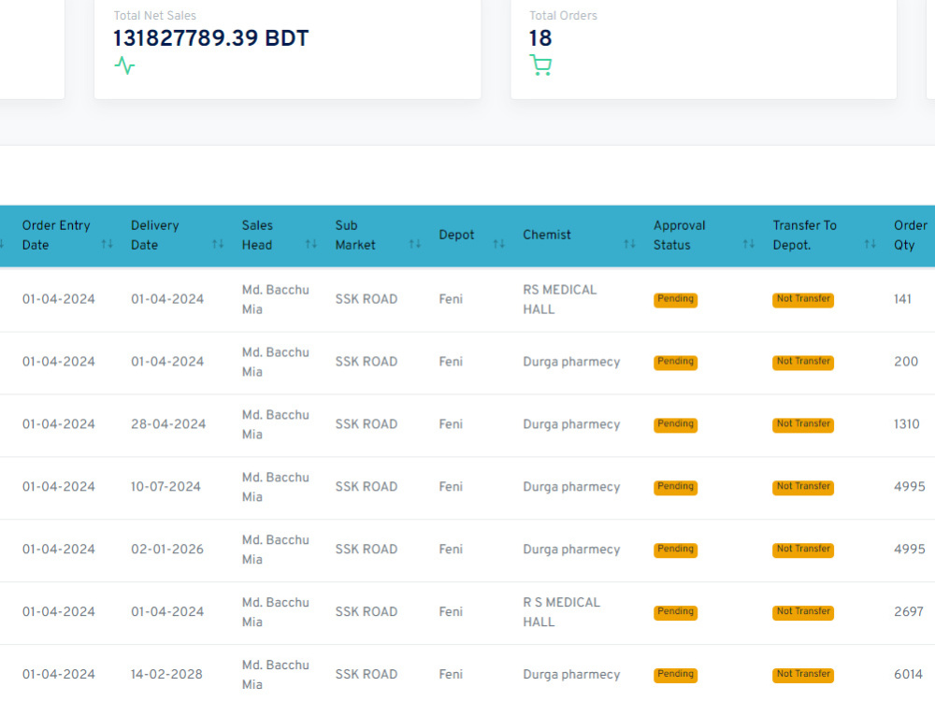This screenshot has width=935, height=701.
Task: Select delivery date 28-04-2024 cell
Action: (168, 424)
